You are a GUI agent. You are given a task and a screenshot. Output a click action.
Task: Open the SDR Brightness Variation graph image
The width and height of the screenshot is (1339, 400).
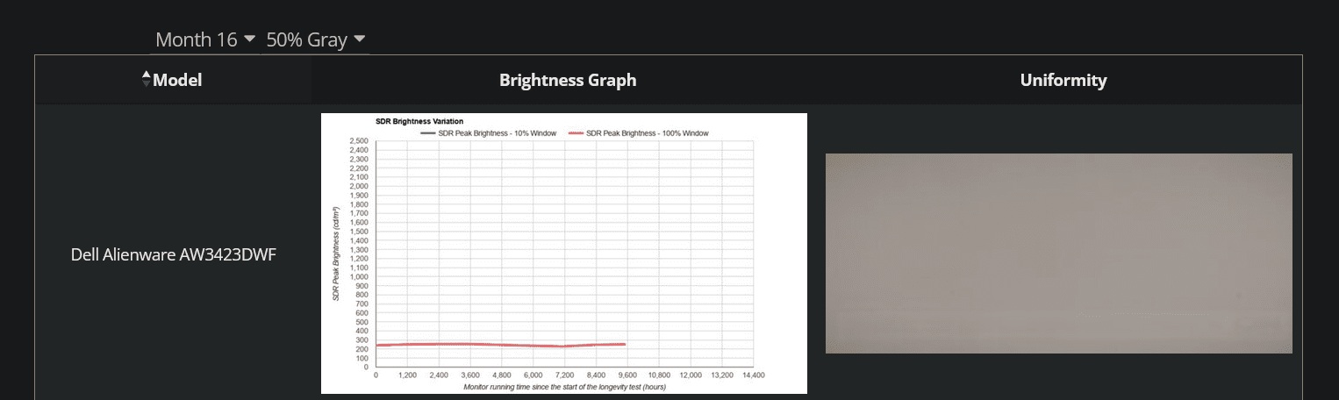pyautogui.click(x=564, y=254)
